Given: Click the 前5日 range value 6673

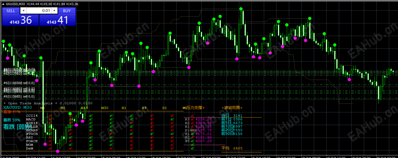Looking at the screenshot, I should click(238, 123).
